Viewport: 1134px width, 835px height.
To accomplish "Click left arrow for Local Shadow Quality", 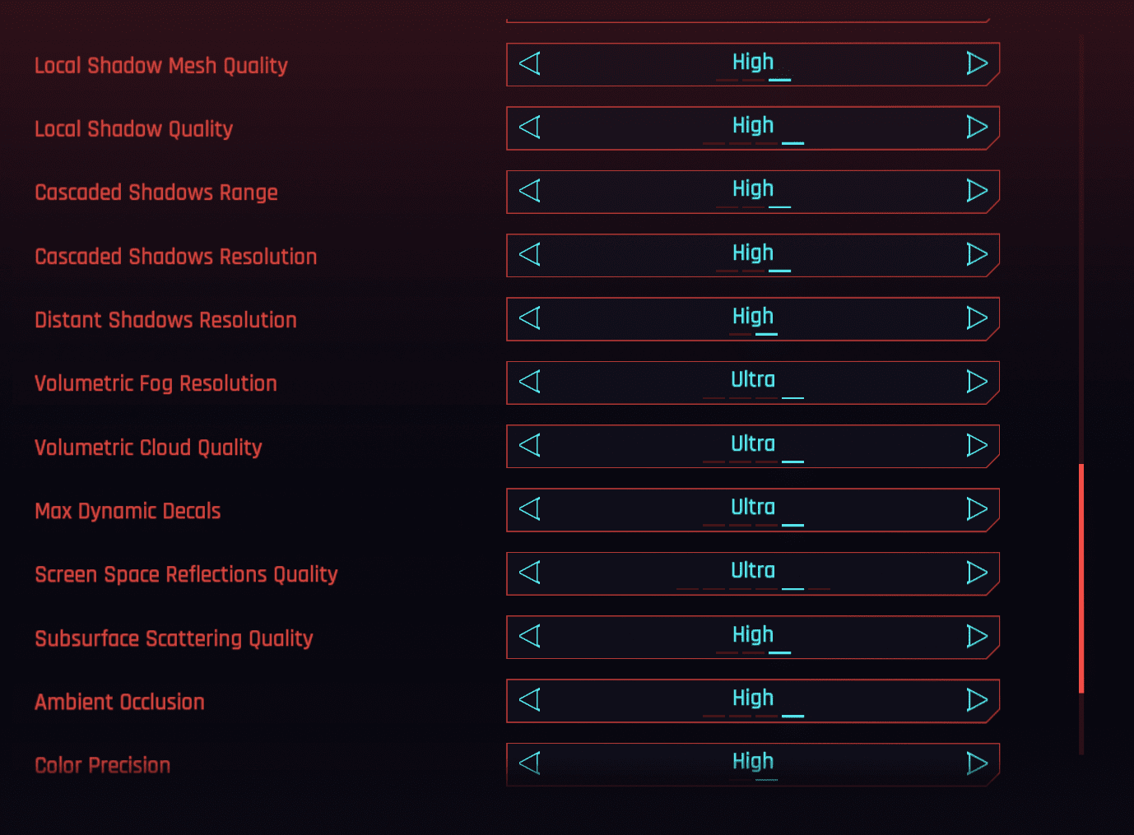I will point(530,127).
